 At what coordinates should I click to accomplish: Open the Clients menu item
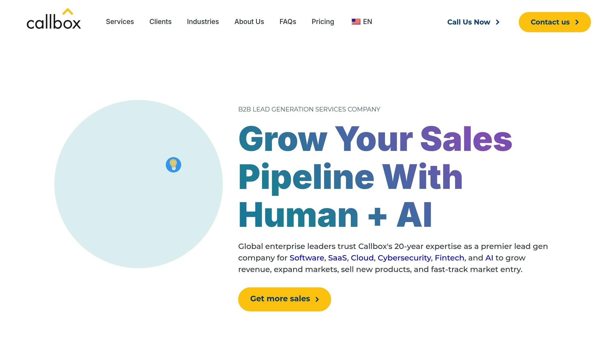click(x=160, y=22)
